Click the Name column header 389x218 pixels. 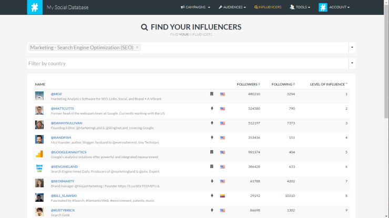tap(40, 85)
